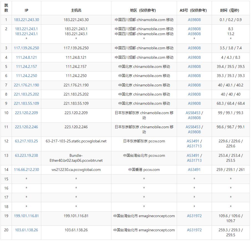This screenshot has height=241, width=251.
Task: Select time value 259 / 259.1 / 261
Action: coord(231,170)
